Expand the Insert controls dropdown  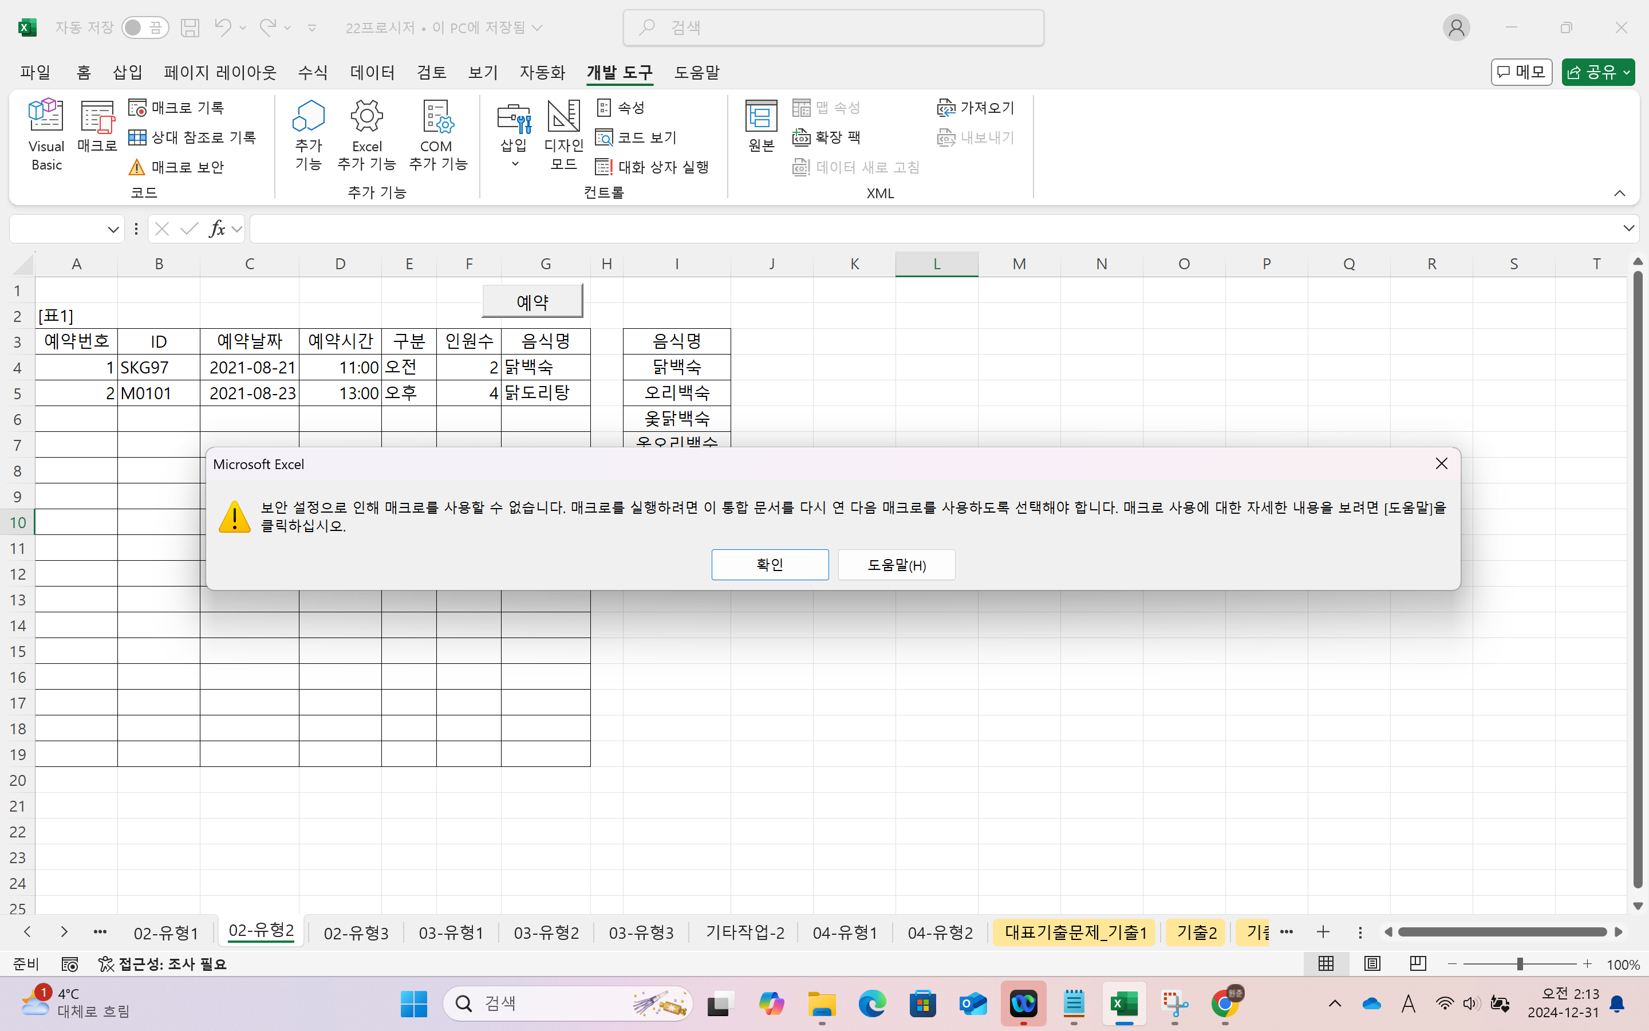(x=515, y=164)
